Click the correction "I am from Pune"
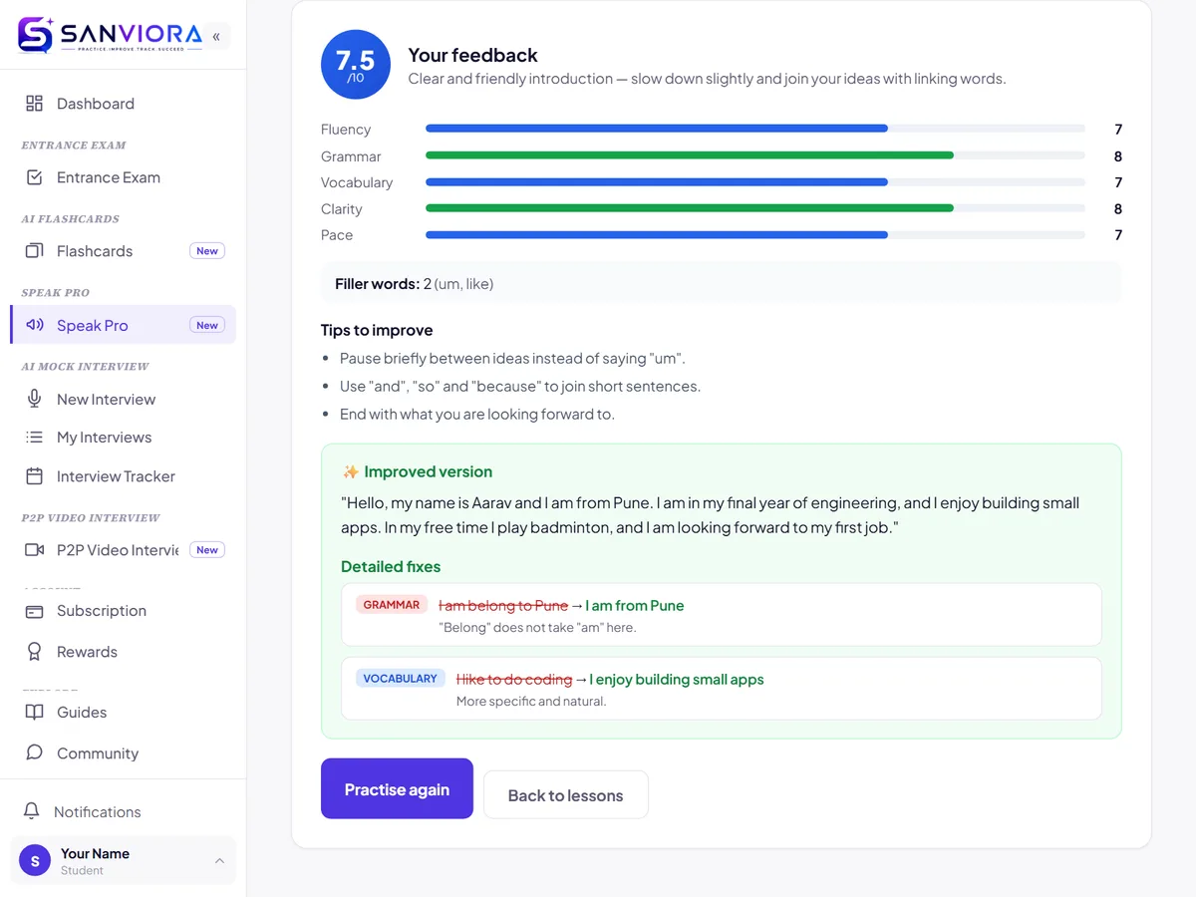Viewport: 1196px width, 897px height. pos(635,605)
